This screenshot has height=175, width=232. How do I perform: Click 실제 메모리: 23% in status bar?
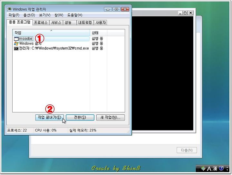83,130
